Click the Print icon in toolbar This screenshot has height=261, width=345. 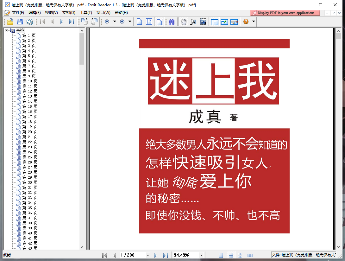click(x=30, y=22)
